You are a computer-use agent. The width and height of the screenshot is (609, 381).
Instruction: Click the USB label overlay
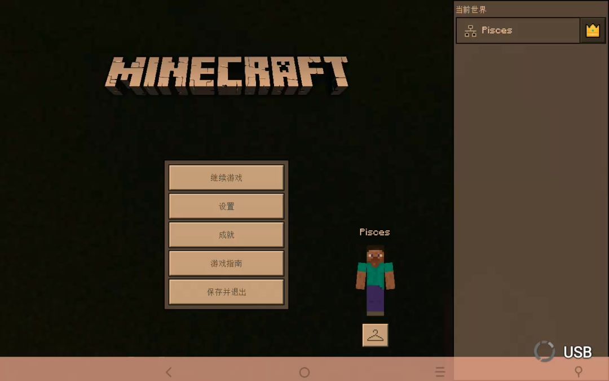pyautogui.click(x=577, y=352)
